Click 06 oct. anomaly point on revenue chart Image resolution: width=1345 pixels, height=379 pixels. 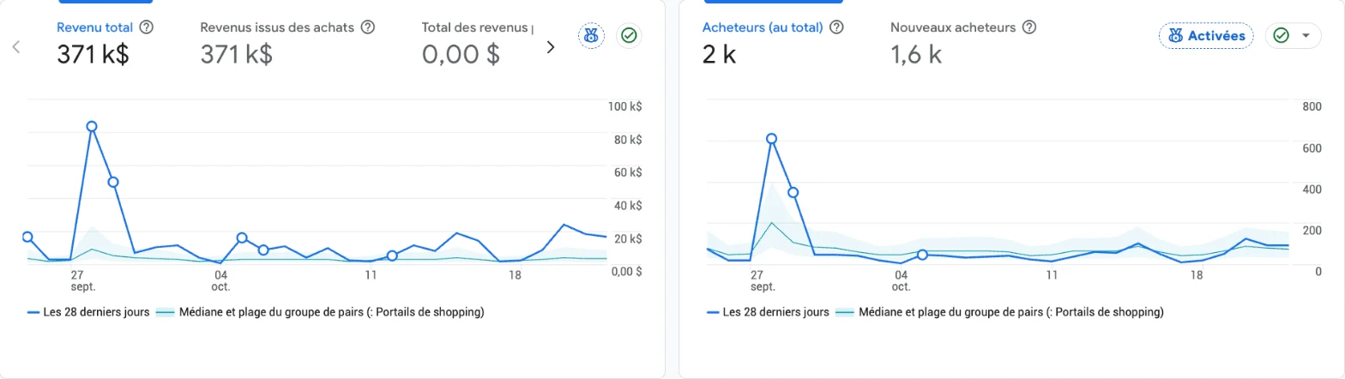click(x=263, y=250)
